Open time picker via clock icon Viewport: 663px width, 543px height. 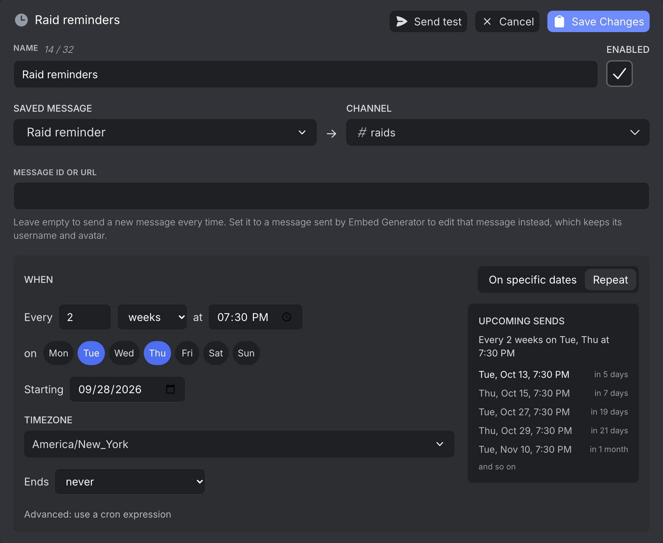pos(287,317)
